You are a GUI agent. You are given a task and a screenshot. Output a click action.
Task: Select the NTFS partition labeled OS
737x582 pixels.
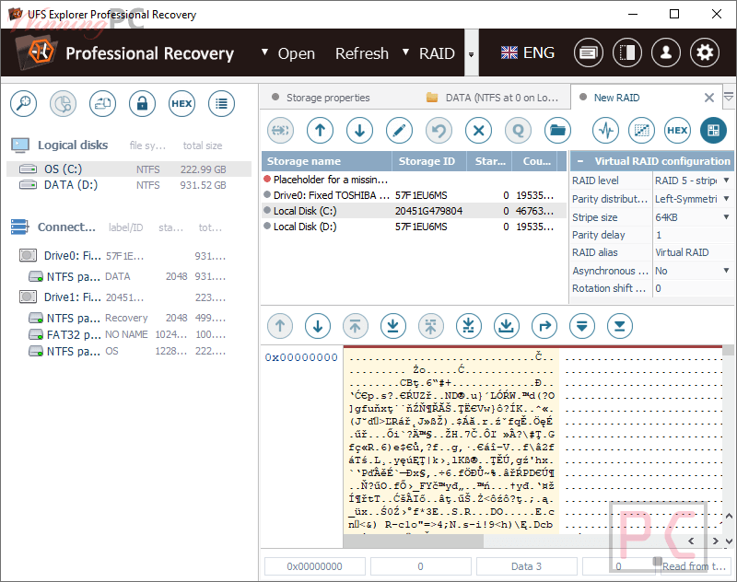[x=127, y=351]
